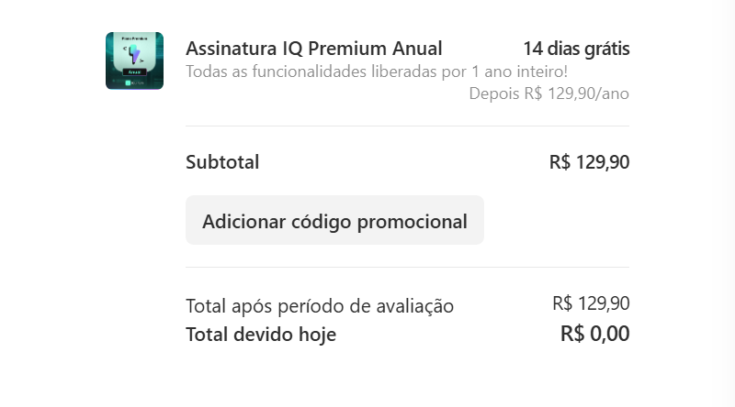Click the "Depois R$ 129,90/ano" renewal note
The height and width of the screenshot is (407, 735).
[x=548, y=93]
